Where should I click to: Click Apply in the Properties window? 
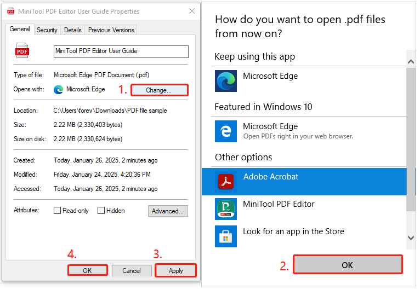(x=175, y=270)
